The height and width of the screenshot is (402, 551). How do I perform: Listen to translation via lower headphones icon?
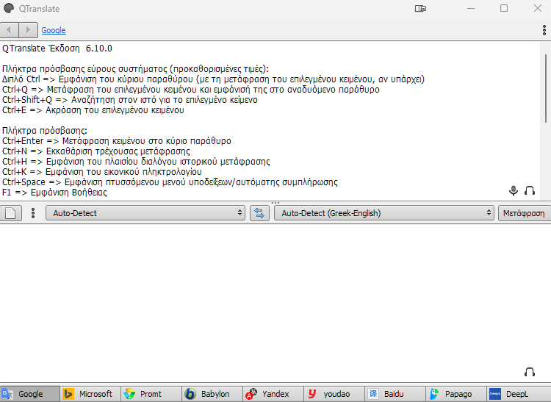coord(530,372)
